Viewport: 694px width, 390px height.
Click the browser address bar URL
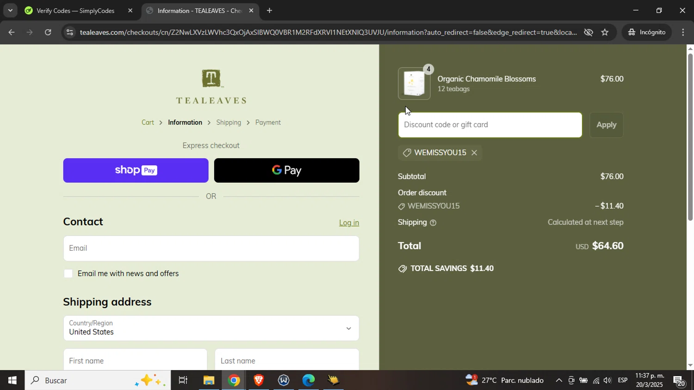[328, 32]
